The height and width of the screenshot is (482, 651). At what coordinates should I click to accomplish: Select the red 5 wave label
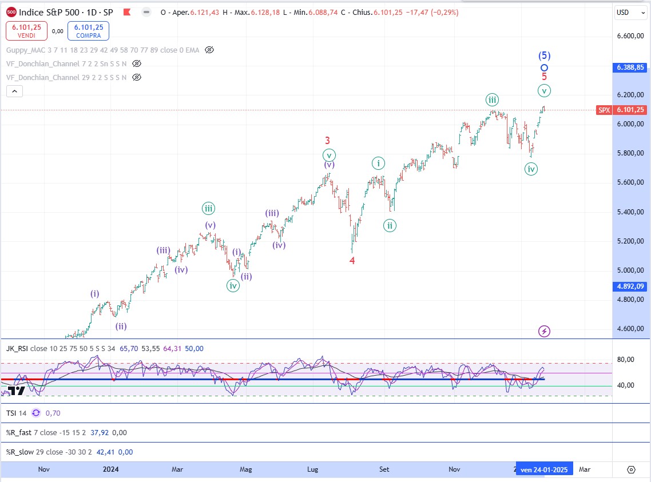click(544, 77)
